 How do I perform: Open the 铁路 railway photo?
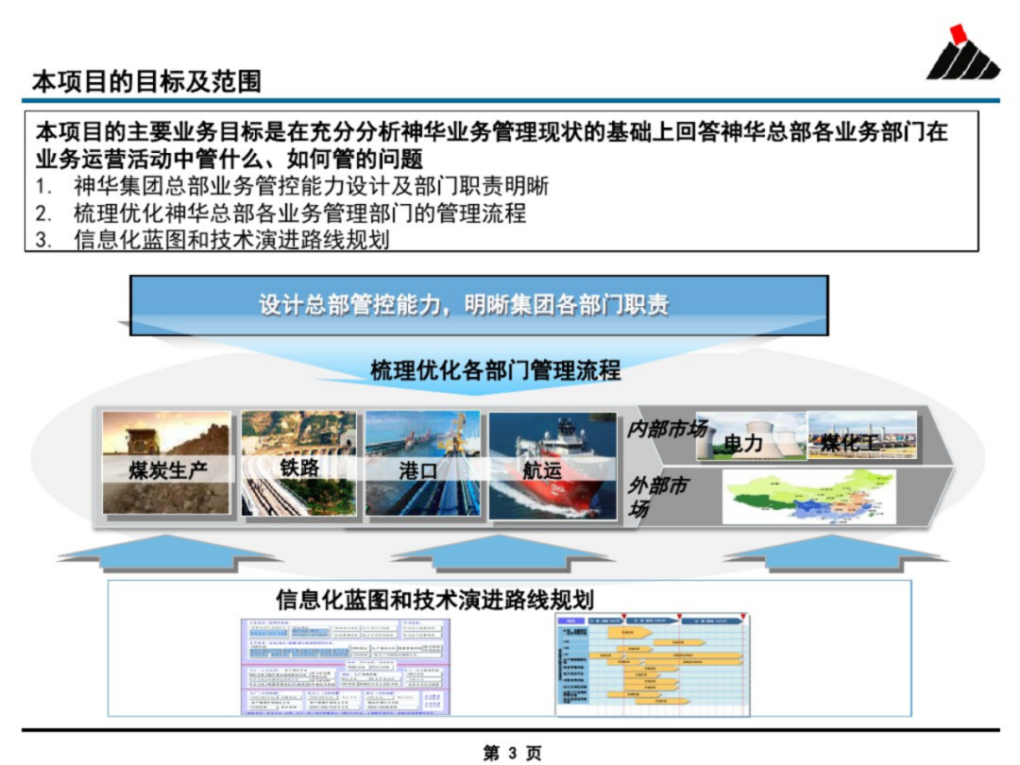click(x=298, y=463)
